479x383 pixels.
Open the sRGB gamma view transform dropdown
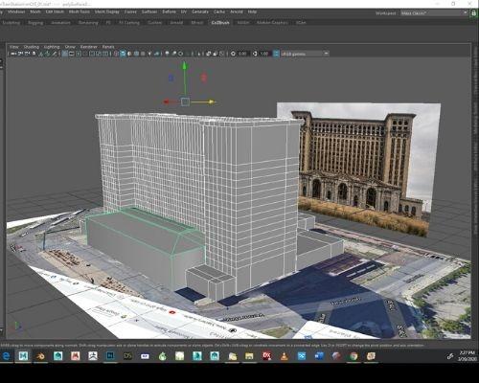(x=305, y=54)
